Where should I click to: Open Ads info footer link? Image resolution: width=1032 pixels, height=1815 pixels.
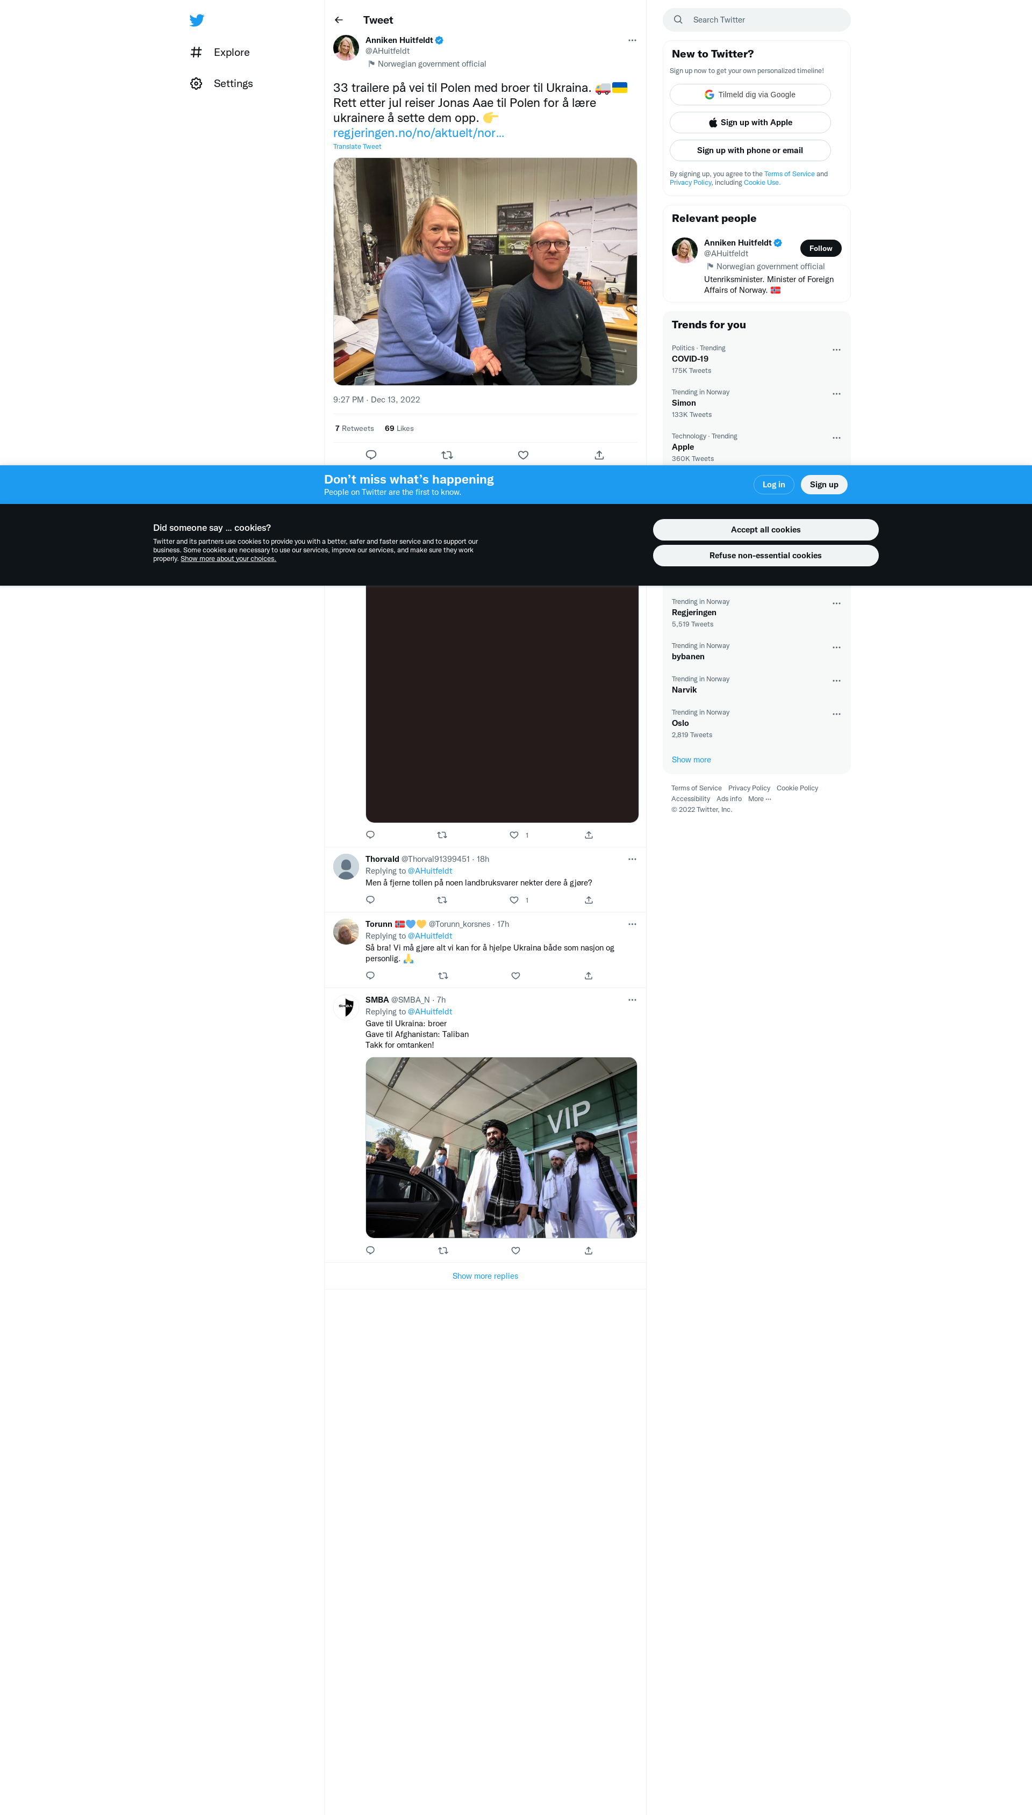click(x=729, y=799)
